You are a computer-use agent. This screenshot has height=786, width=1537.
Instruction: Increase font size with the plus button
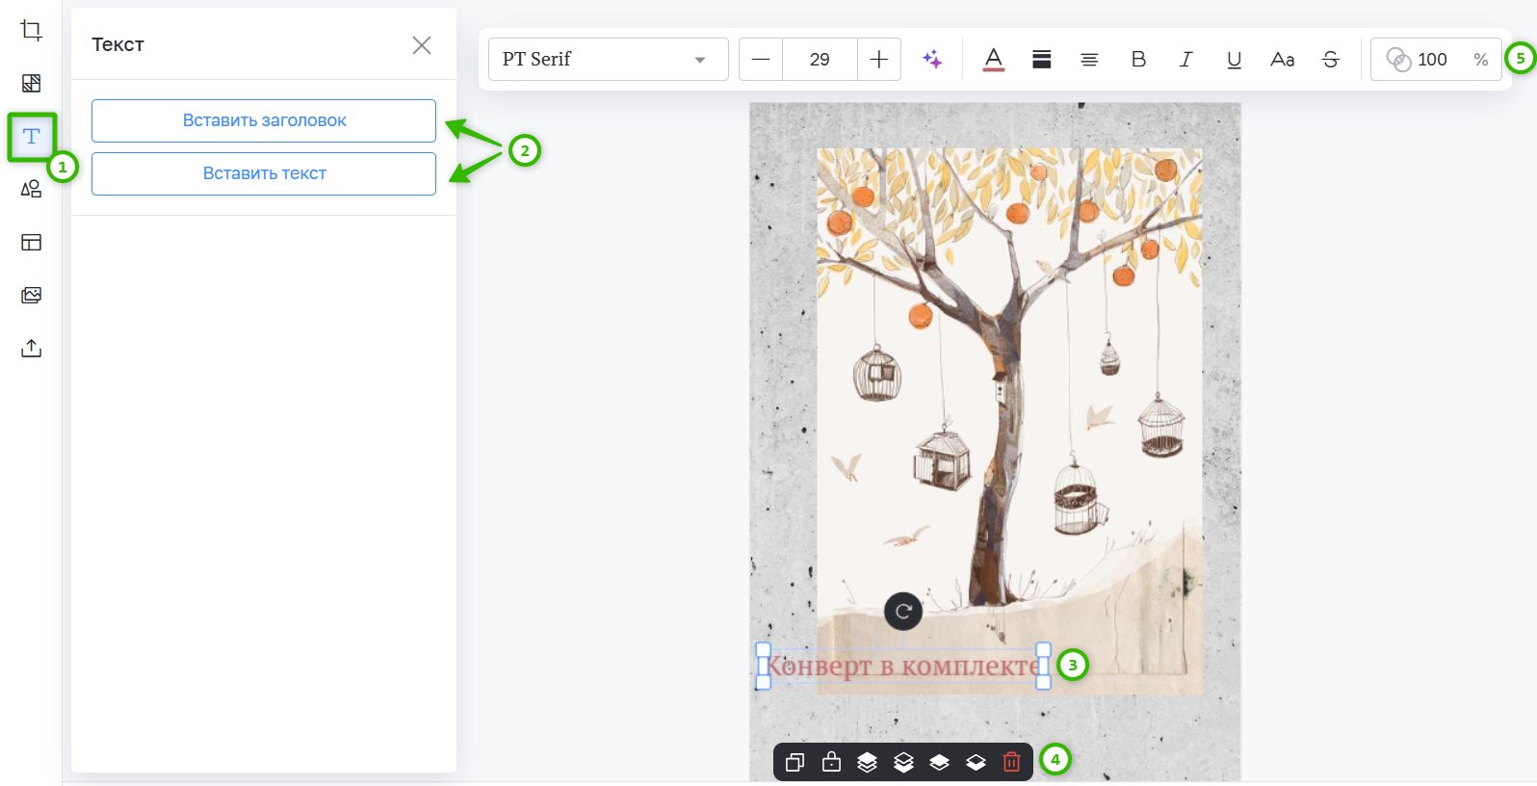pos(879,60)
